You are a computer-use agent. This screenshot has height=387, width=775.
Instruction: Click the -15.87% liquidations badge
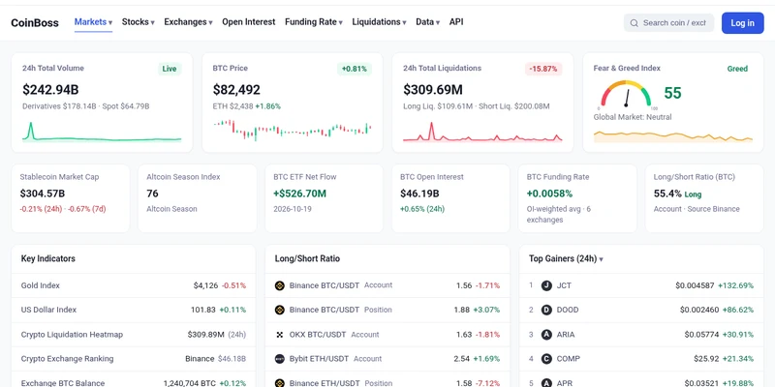543,69
